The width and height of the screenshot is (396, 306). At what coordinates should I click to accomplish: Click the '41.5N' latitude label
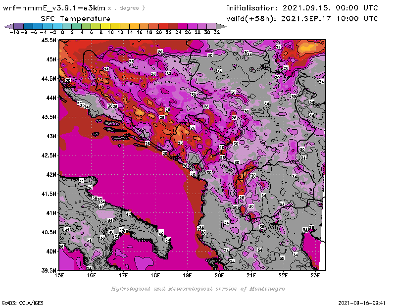[x=49, y=194]
